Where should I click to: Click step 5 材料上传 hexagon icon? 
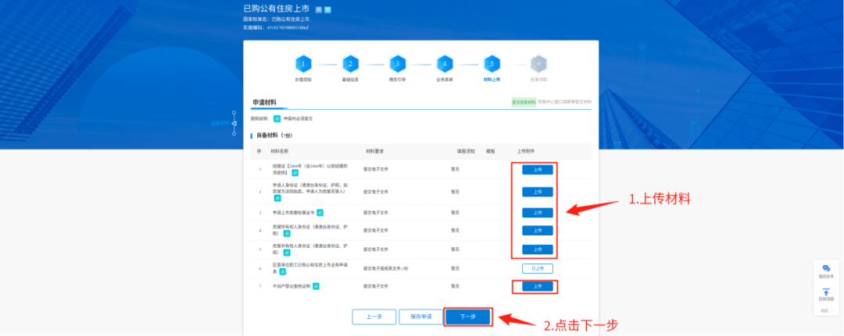492,64
